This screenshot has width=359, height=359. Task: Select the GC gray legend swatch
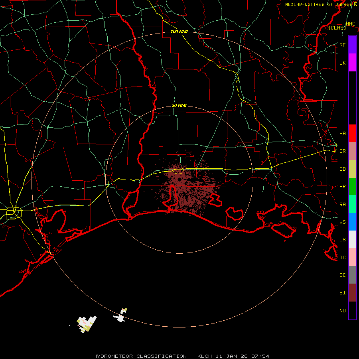[x=352, y=275]
